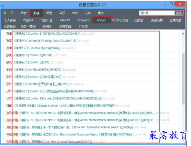Open Armored Adventures Season 1 [DVDRip] result
The width and height of the screenshot is (191, 146).
coord(76,127)
